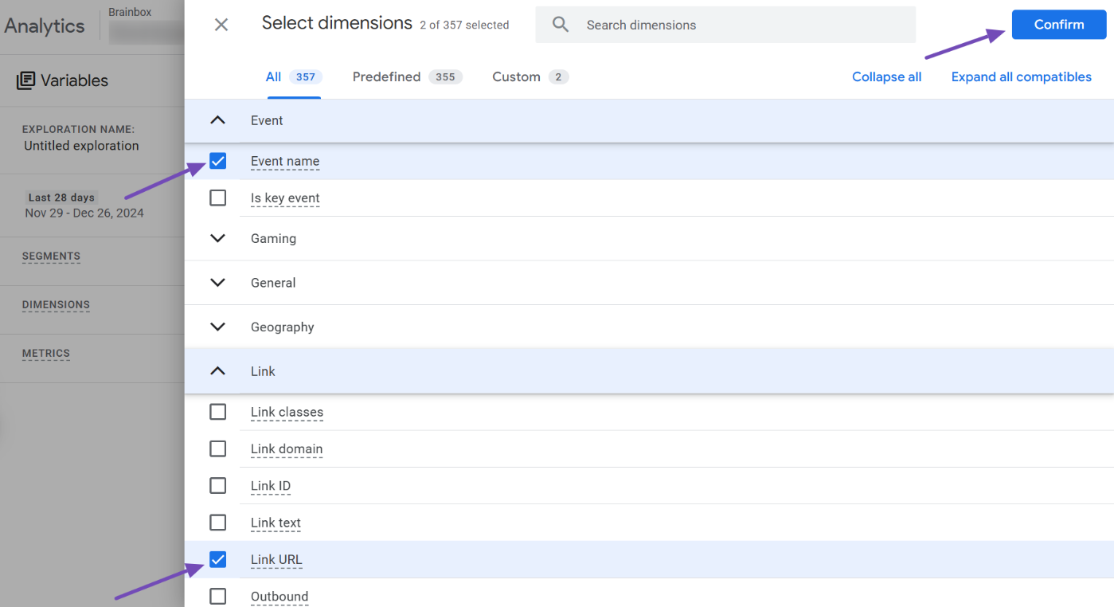The image size is (1114, 607).
Task: Expand the Gaming category
Action: (217, 238)
